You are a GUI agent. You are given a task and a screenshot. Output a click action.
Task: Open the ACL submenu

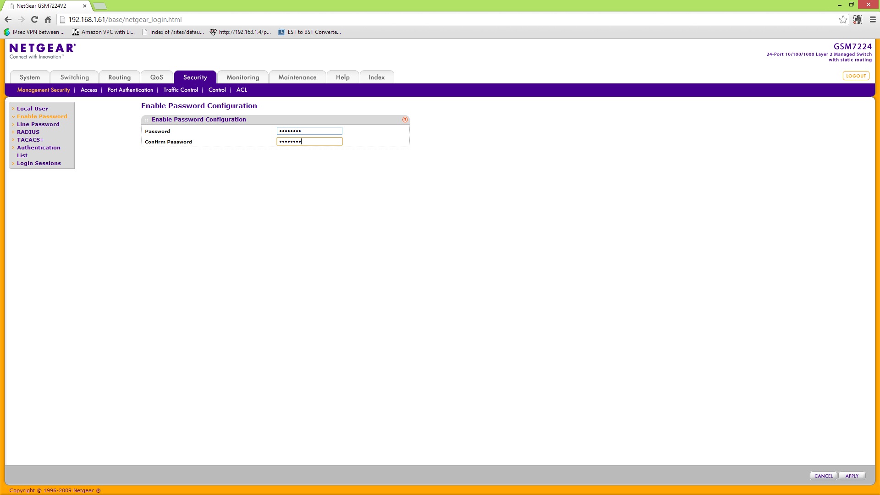[x=242, y=90]
